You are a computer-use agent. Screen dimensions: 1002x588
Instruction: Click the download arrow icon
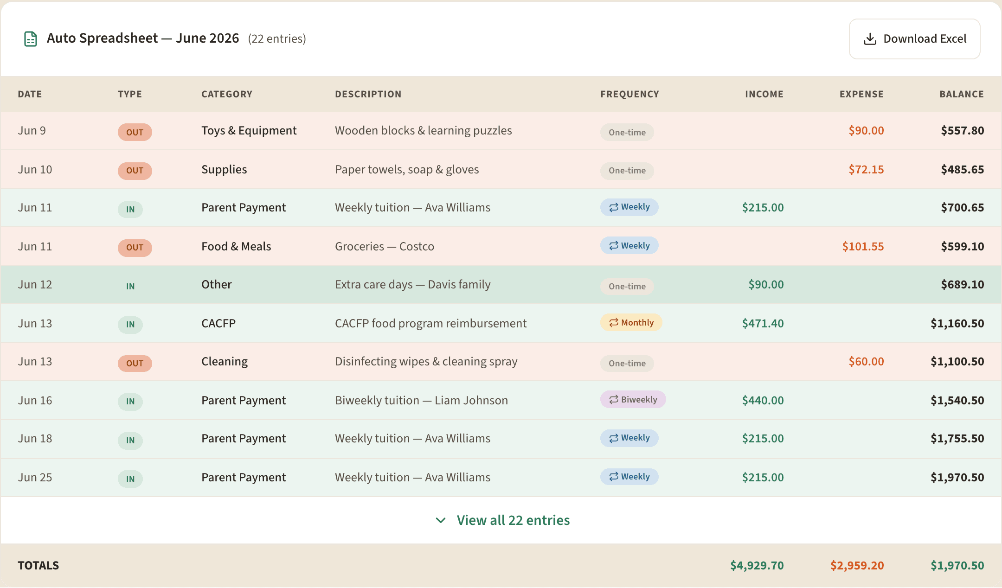(870, 39)
